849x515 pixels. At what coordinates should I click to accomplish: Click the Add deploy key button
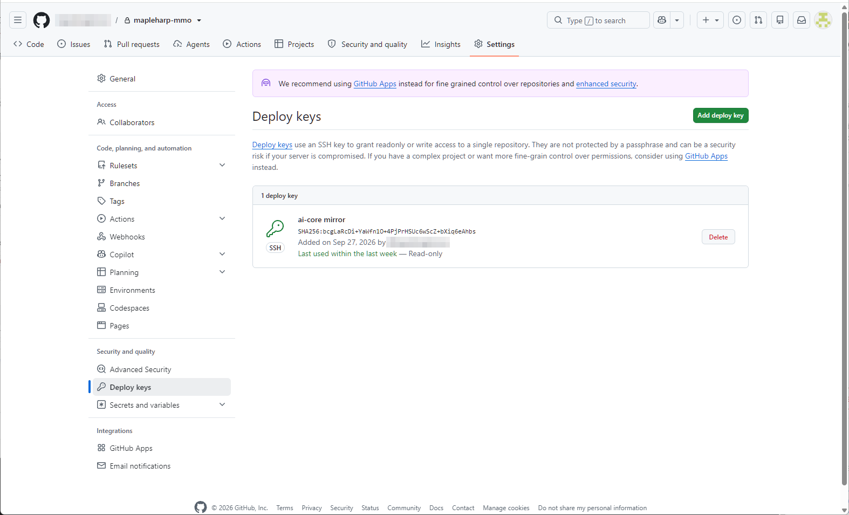(x=721, y=115)
